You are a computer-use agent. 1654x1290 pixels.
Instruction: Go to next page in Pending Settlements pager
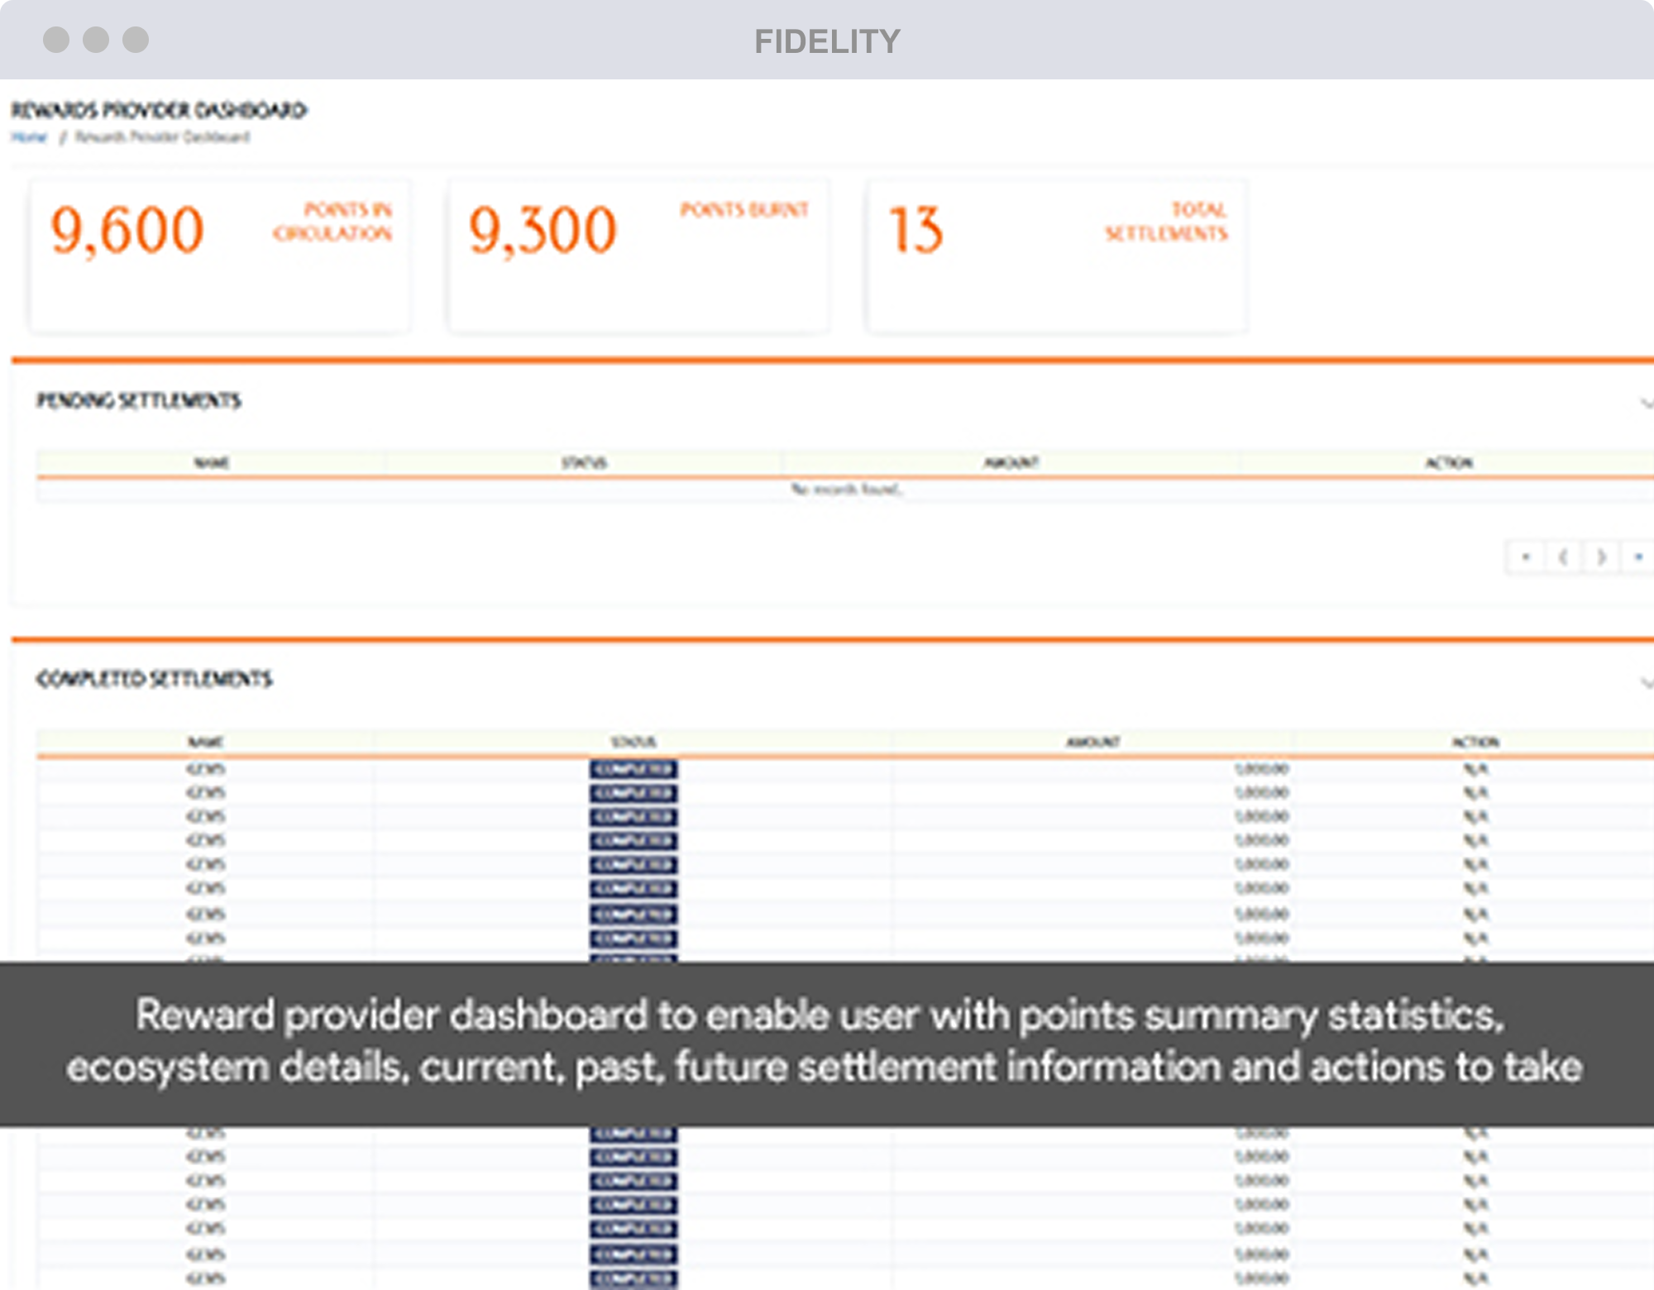1601,557
